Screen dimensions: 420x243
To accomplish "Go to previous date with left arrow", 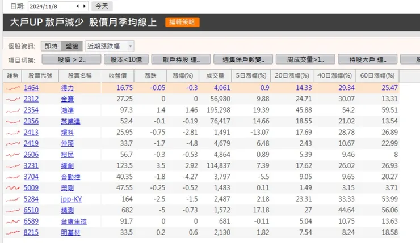I will (77, 6).
